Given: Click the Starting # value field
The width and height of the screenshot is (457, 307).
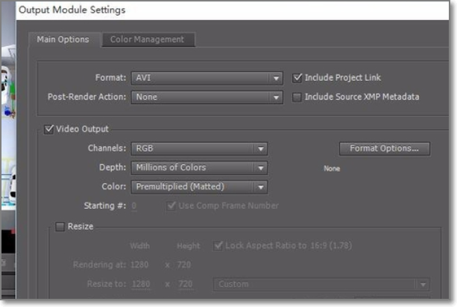Looking at the screenshot, I should click(x=134, y=206).
